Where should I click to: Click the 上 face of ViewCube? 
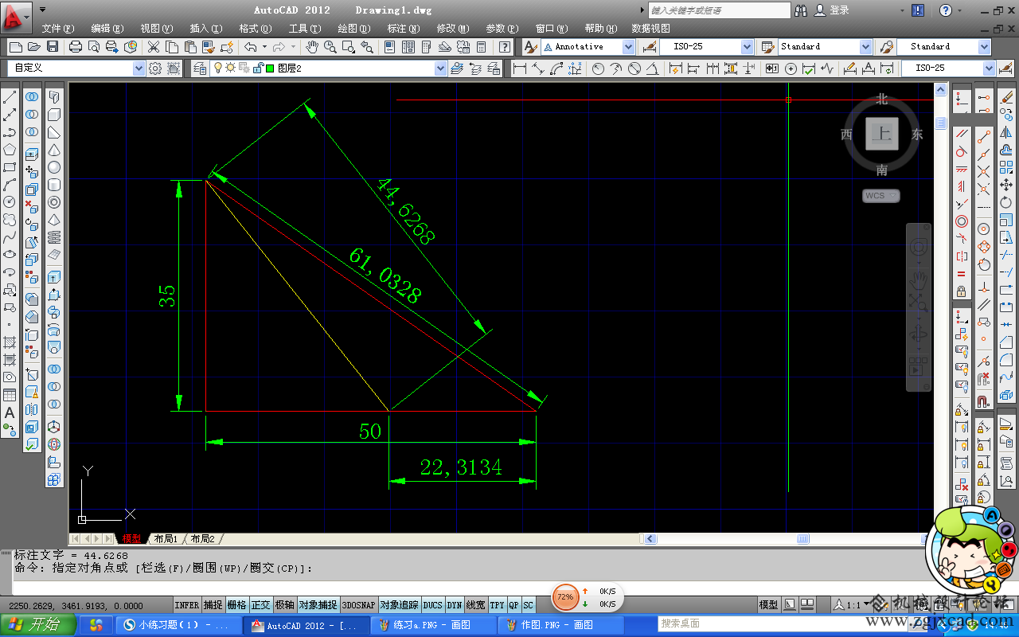click(882, 134)
